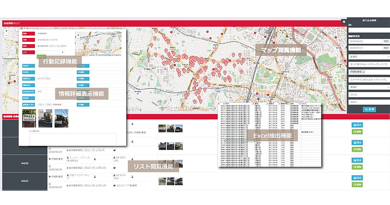This screenshot has width=390, height=205.
Task: Zoom in on the detail popup mini map
Action: 78,34
